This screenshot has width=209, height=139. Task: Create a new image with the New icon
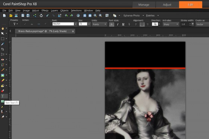click(4, 16)
